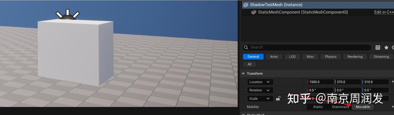Viewport: 394px width, 115px height.
Task: Reset Location with its arrow icon
Action: point(393,82)
